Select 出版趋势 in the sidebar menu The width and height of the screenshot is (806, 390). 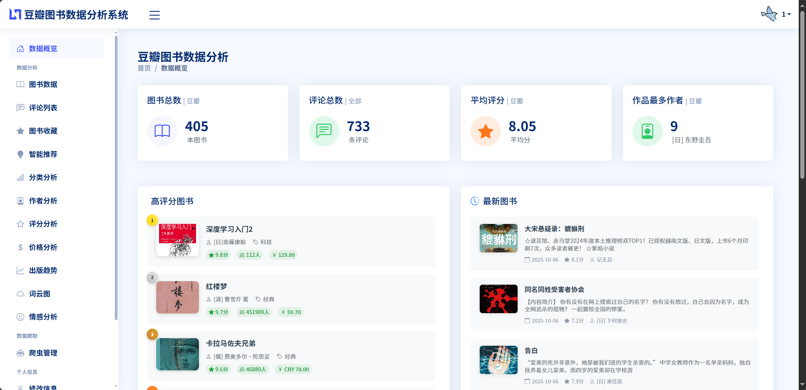[43, 270]
